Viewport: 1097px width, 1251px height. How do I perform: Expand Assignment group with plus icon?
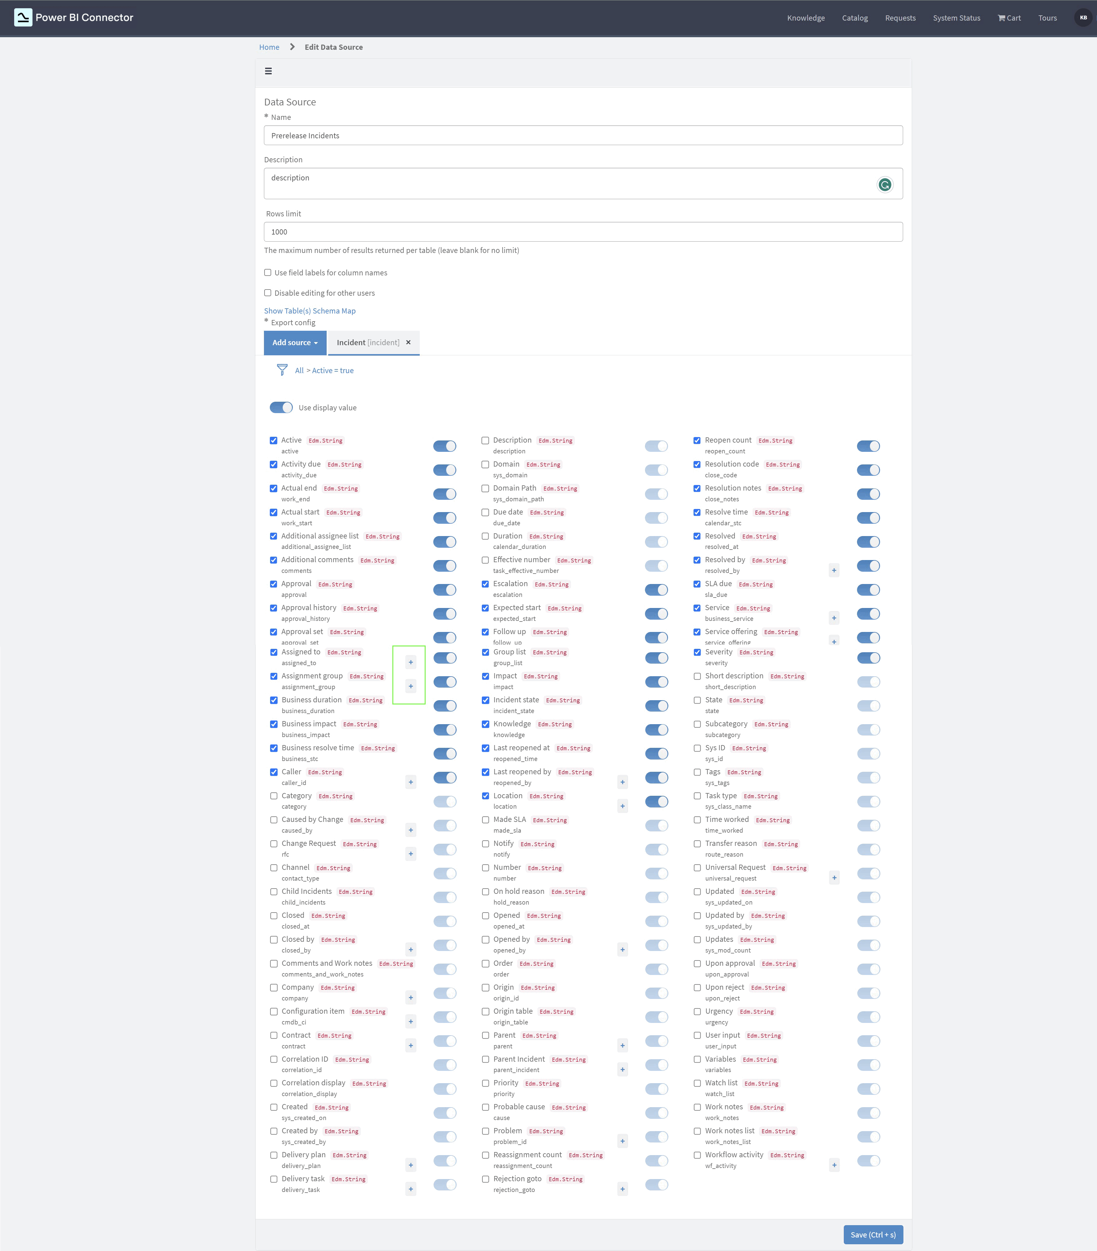coord(411,686)
